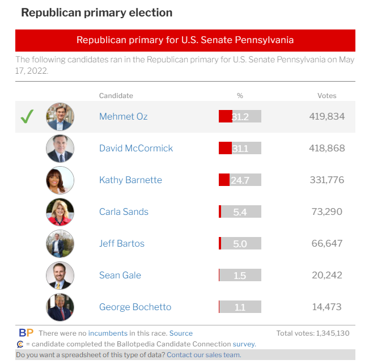Click Sean Gale's portrait photo
The height and width of the screenshot is (364, 369).
click(x=60, y=276)
